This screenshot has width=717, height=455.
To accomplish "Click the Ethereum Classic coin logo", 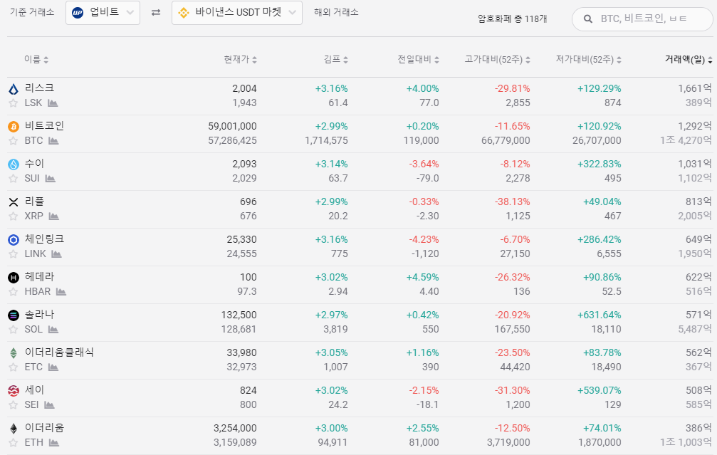I will (14, 352).
